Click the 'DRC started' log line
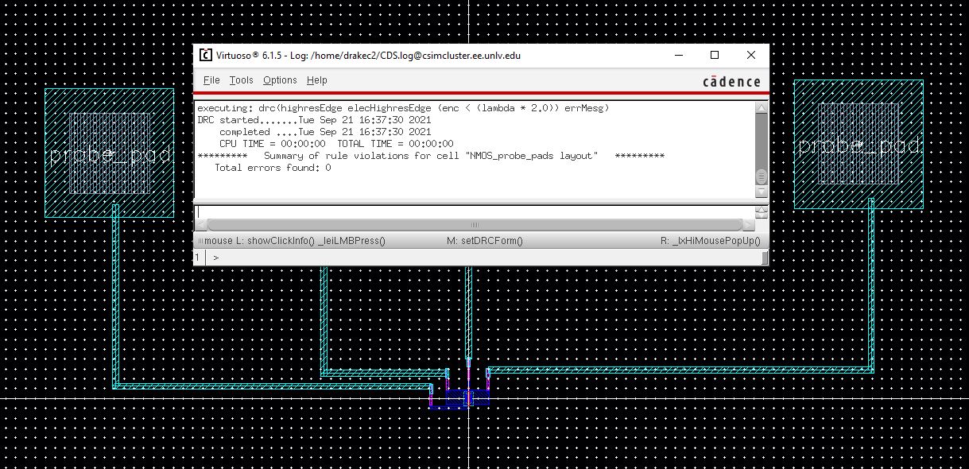Viewport: 969px width, 469px height. [x=314, y=120]
